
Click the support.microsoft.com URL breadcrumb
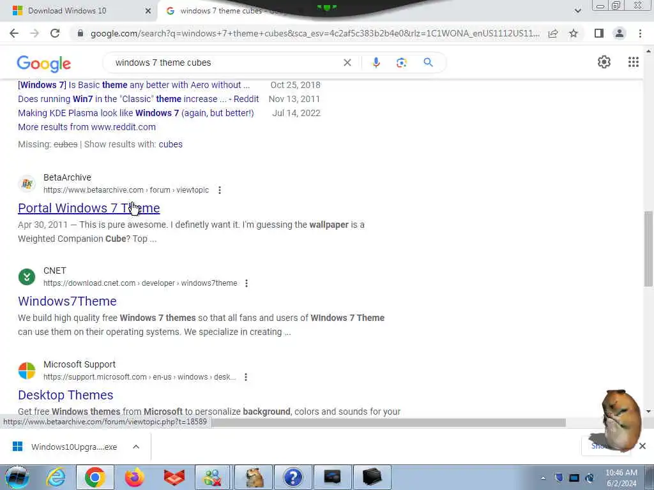[x=140, y=377]
